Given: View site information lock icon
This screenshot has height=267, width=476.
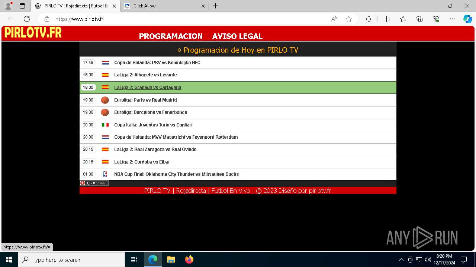Looking at the screenshot, I should (47, 19).
